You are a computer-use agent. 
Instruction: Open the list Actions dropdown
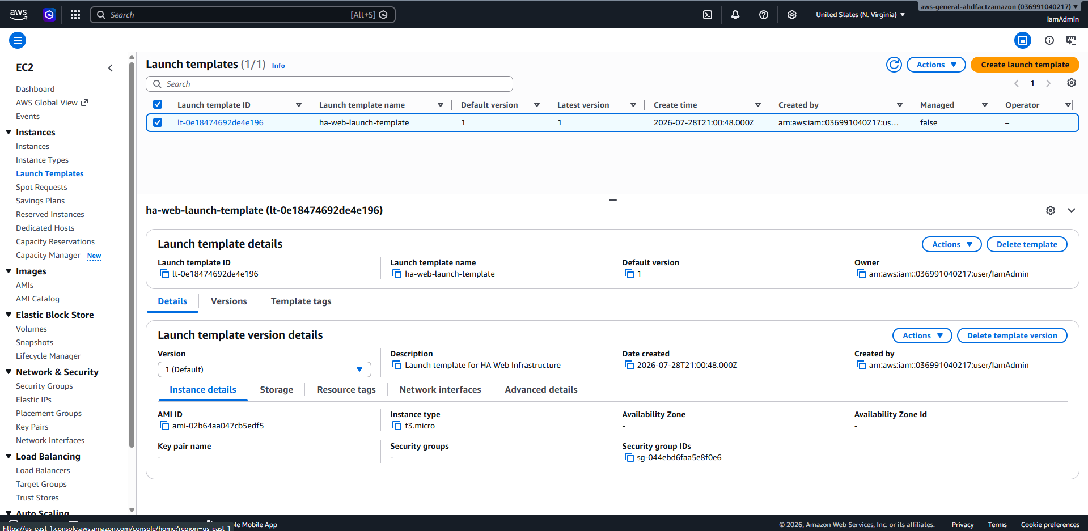point(936,65)
